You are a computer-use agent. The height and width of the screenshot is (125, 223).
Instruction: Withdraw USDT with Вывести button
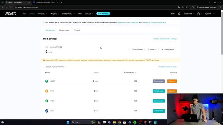[172, 81]
